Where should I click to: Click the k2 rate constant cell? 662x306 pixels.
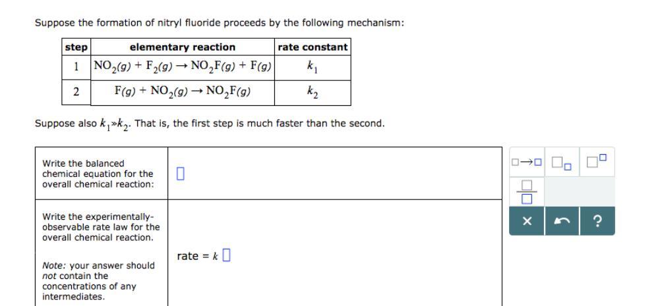312,92
